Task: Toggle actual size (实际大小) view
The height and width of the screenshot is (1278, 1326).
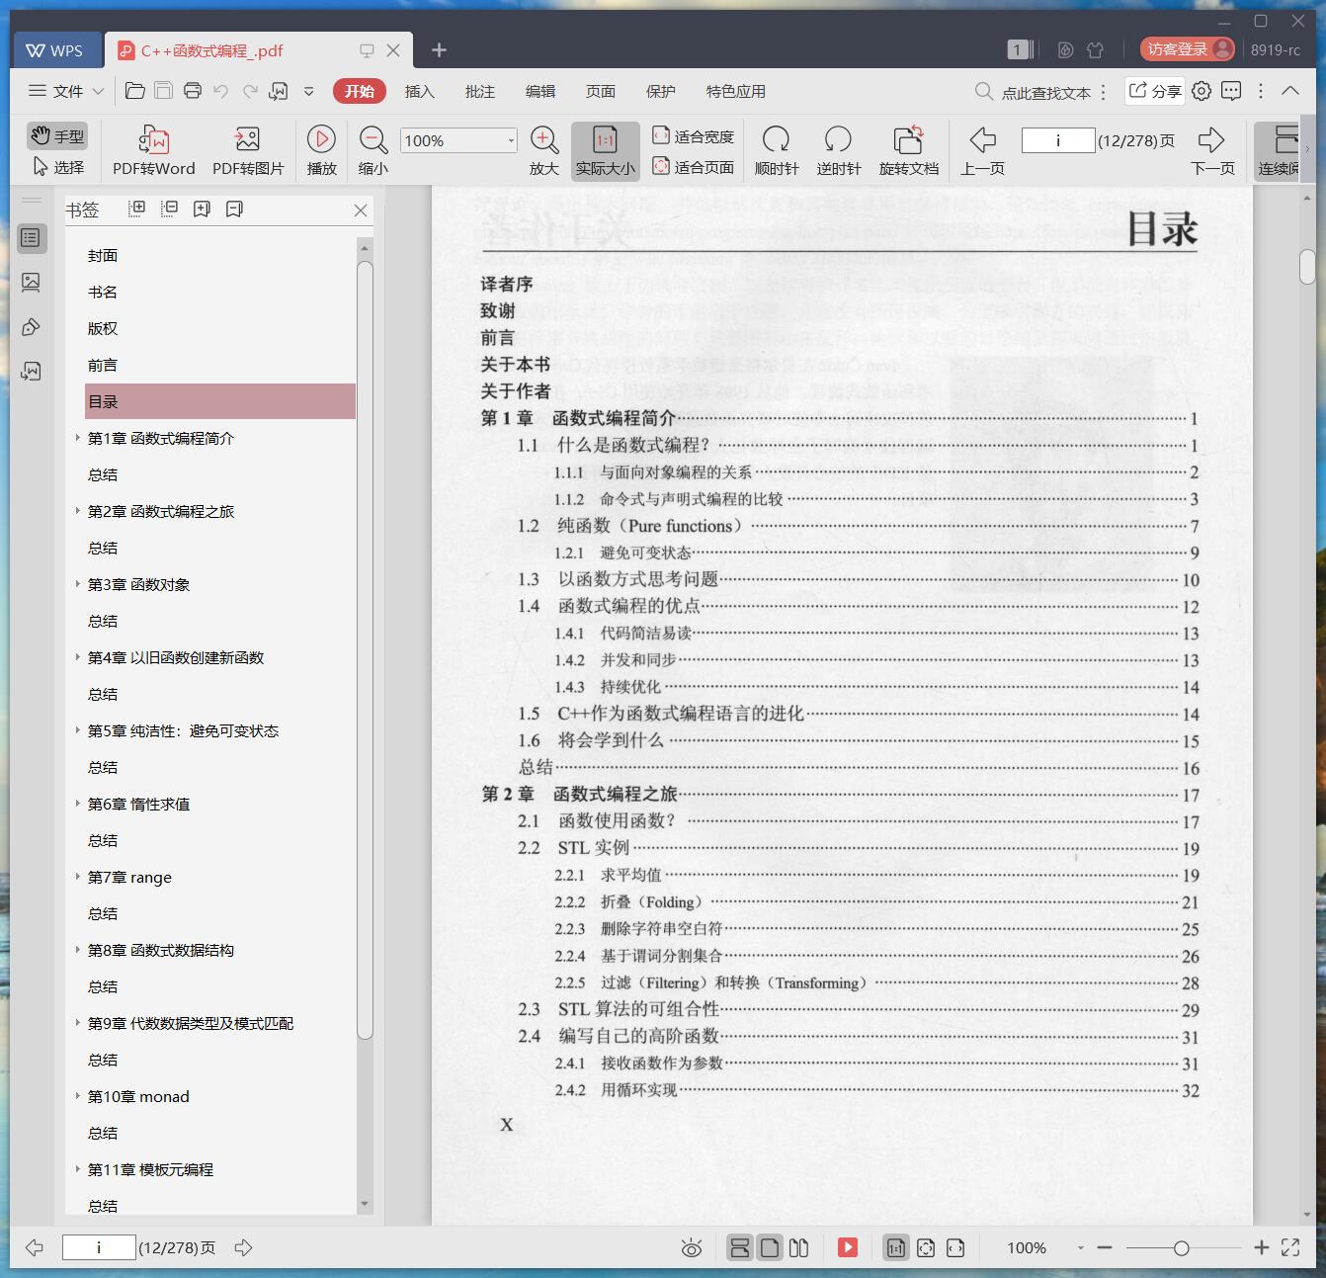Action: tap(605, 151)
